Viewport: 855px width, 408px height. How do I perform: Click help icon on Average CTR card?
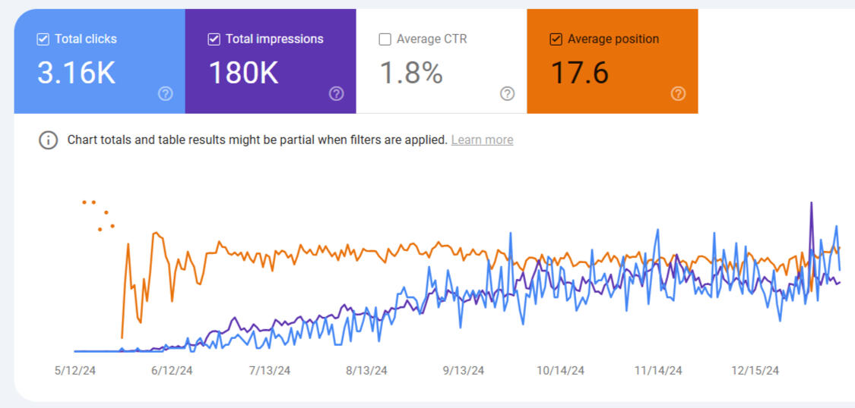[508, 93]
